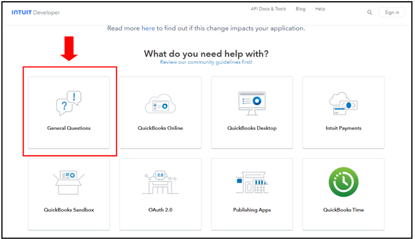Select the QuickBooks Time card label
The height and width of the screenshot is (239, 415).
343,210
